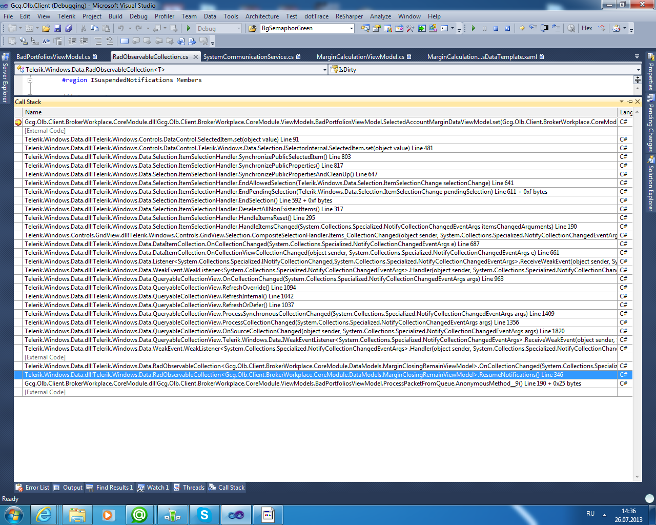
Task: Open the Error List panel tab
Action: (32, 488)
